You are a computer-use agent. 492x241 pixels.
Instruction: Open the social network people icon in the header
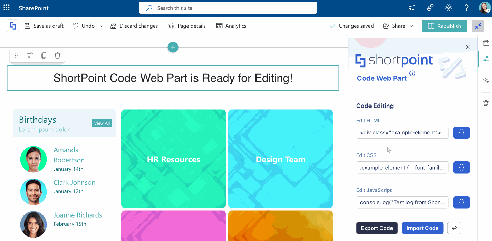coord(430,8)
